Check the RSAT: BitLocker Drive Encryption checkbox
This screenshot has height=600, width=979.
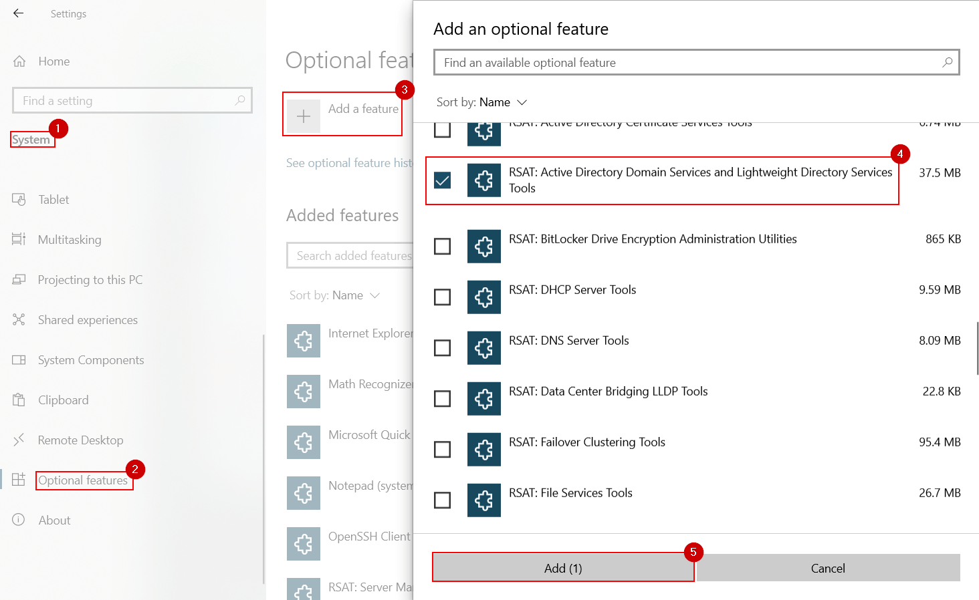[442, 247]
